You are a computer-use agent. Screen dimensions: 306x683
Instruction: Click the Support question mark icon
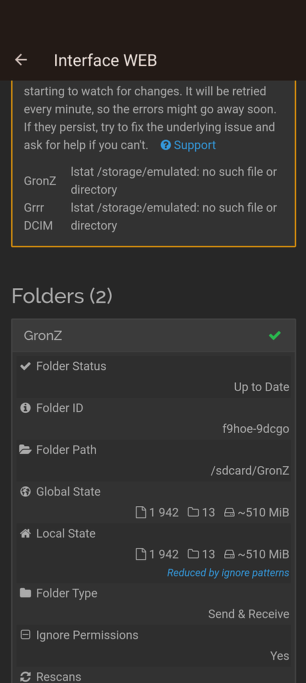click(x=166, y=145)
